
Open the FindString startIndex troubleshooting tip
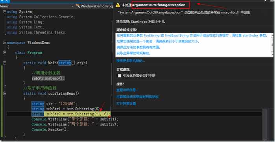pos(192,35)
